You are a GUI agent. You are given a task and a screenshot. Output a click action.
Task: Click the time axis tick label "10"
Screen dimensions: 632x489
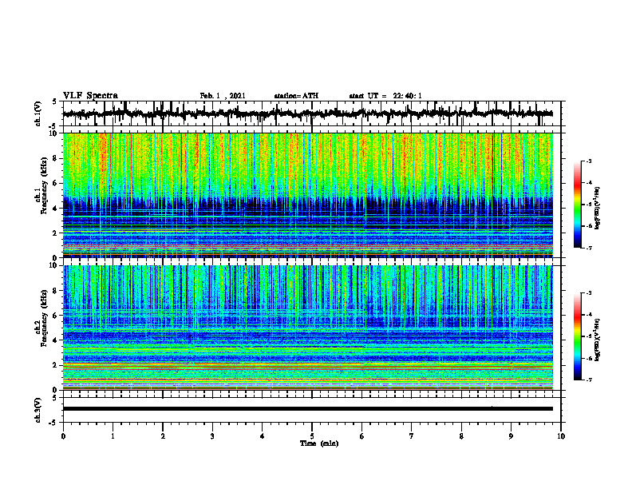(561, 436)
